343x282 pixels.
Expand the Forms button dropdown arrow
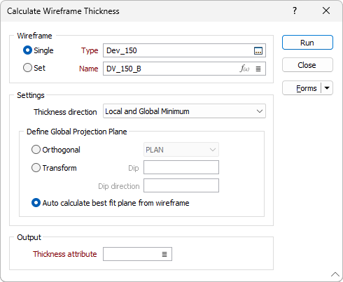[327, 88]
